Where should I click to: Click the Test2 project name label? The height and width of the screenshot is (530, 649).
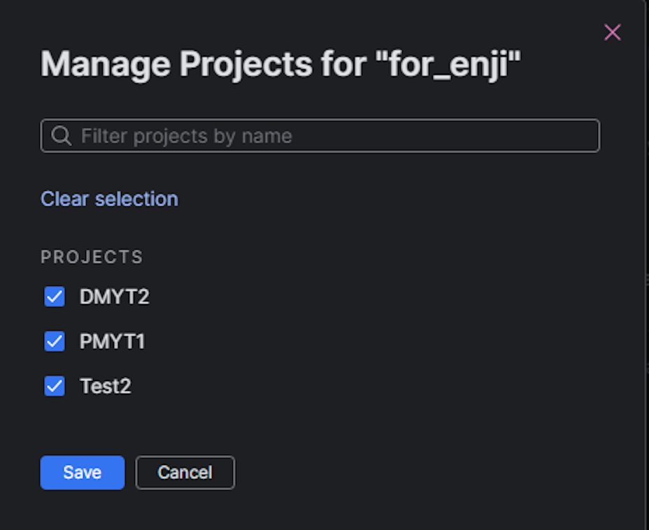click(105, 386)
